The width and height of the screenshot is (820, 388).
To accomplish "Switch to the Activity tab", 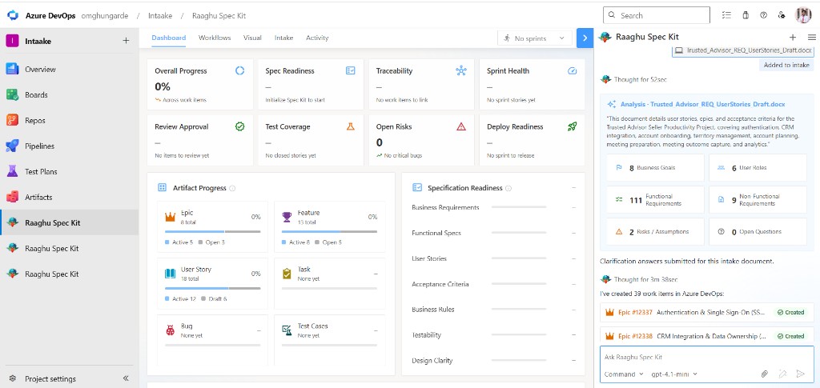I will (317, 38).
